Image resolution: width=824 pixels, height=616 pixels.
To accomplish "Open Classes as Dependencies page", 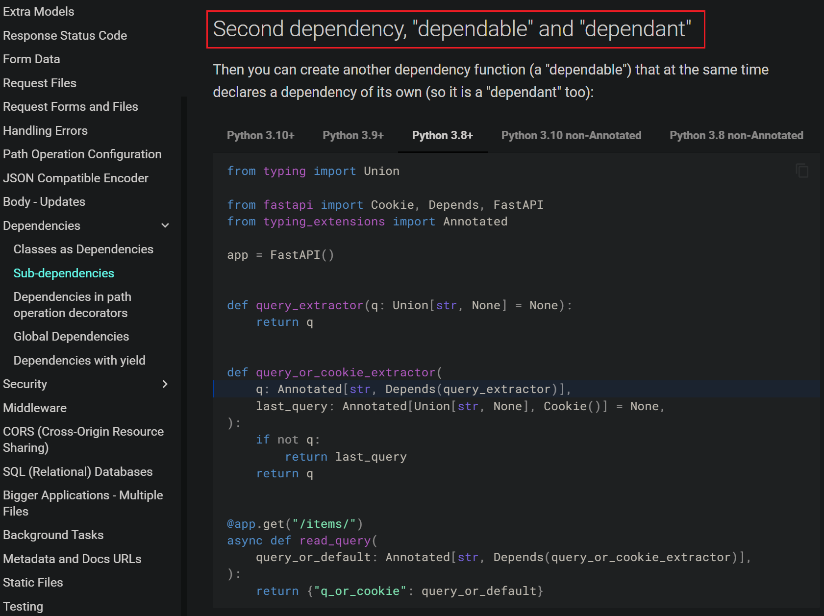I will pos(83,249).
